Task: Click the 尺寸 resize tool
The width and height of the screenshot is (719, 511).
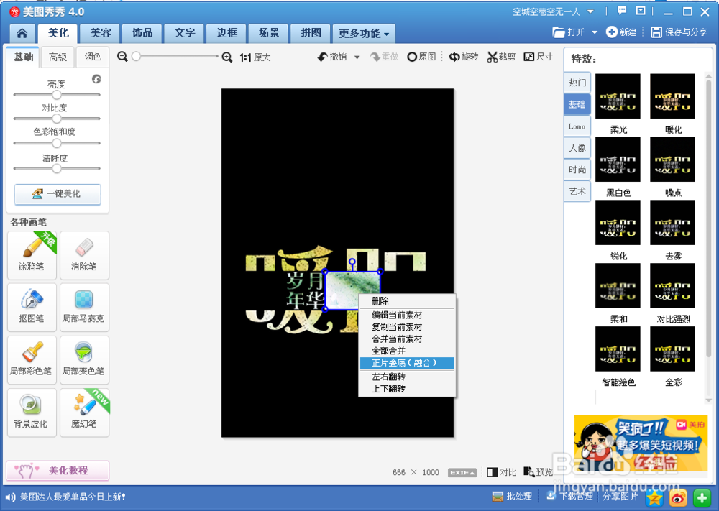Action: pos(539,57)
